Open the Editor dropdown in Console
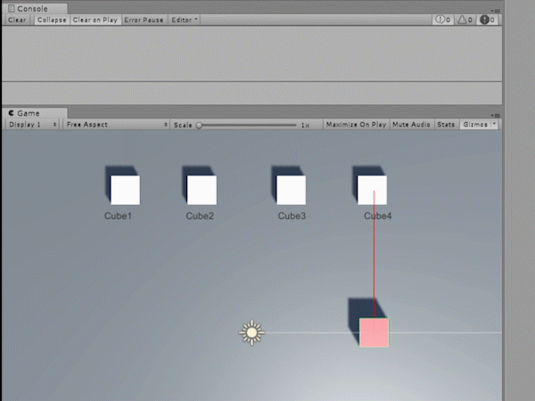535x401 pixels. click(x=184, y=20)
